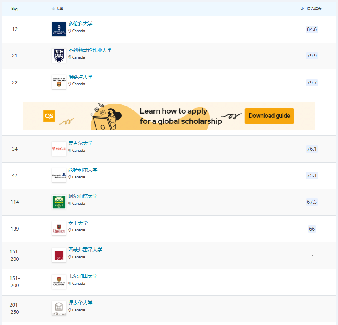Click the score 76.1 for 麦吉尔大学
The height and width of the screenshot is (325, 338).
(312, 149)
